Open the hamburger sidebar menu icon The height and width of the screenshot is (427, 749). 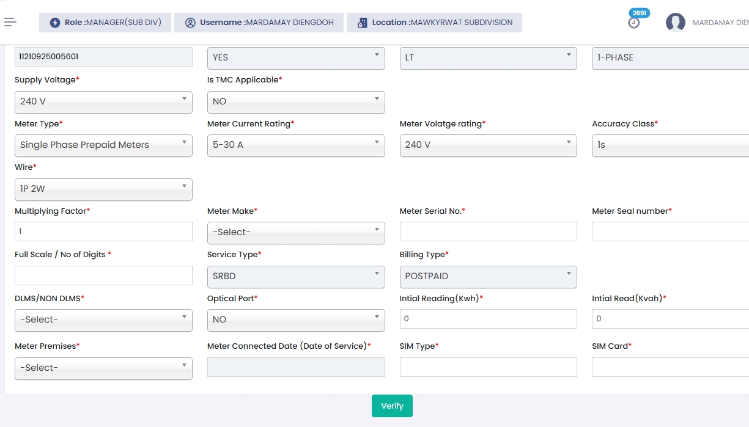(10, 23)
